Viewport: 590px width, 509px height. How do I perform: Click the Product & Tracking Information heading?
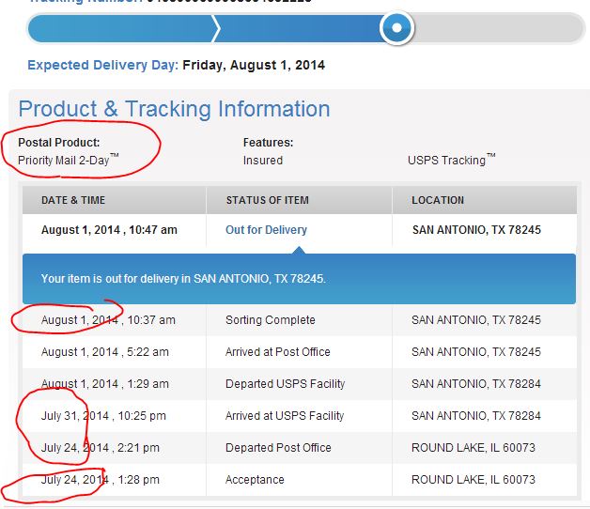click(174, 109)
